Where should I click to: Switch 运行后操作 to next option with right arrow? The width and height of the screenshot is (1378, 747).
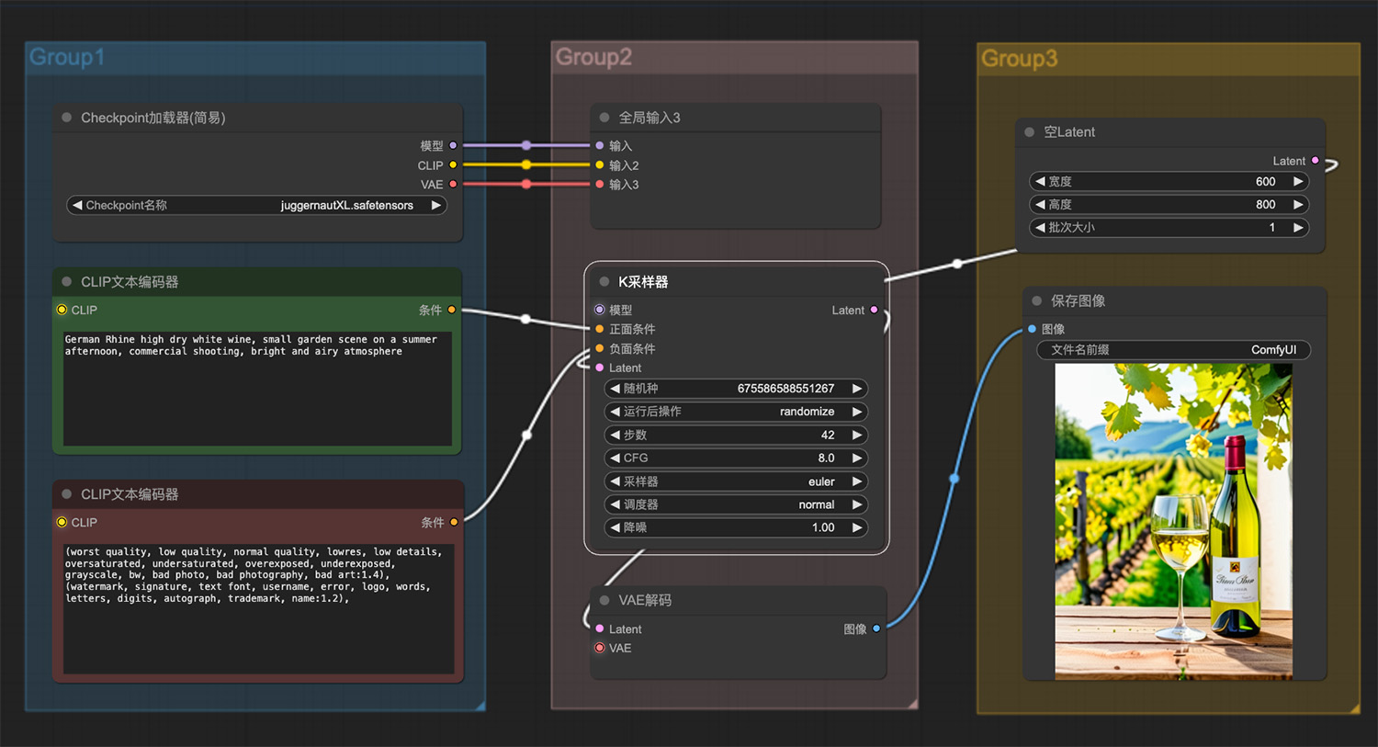[x=857, y=412]
